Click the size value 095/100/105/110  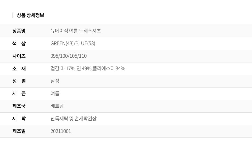tap(69, 56)
